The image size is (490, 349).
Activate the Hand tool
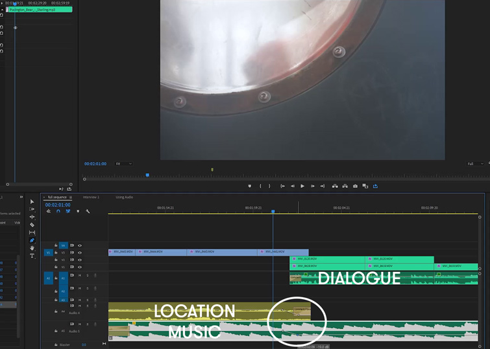coord(32,248)
